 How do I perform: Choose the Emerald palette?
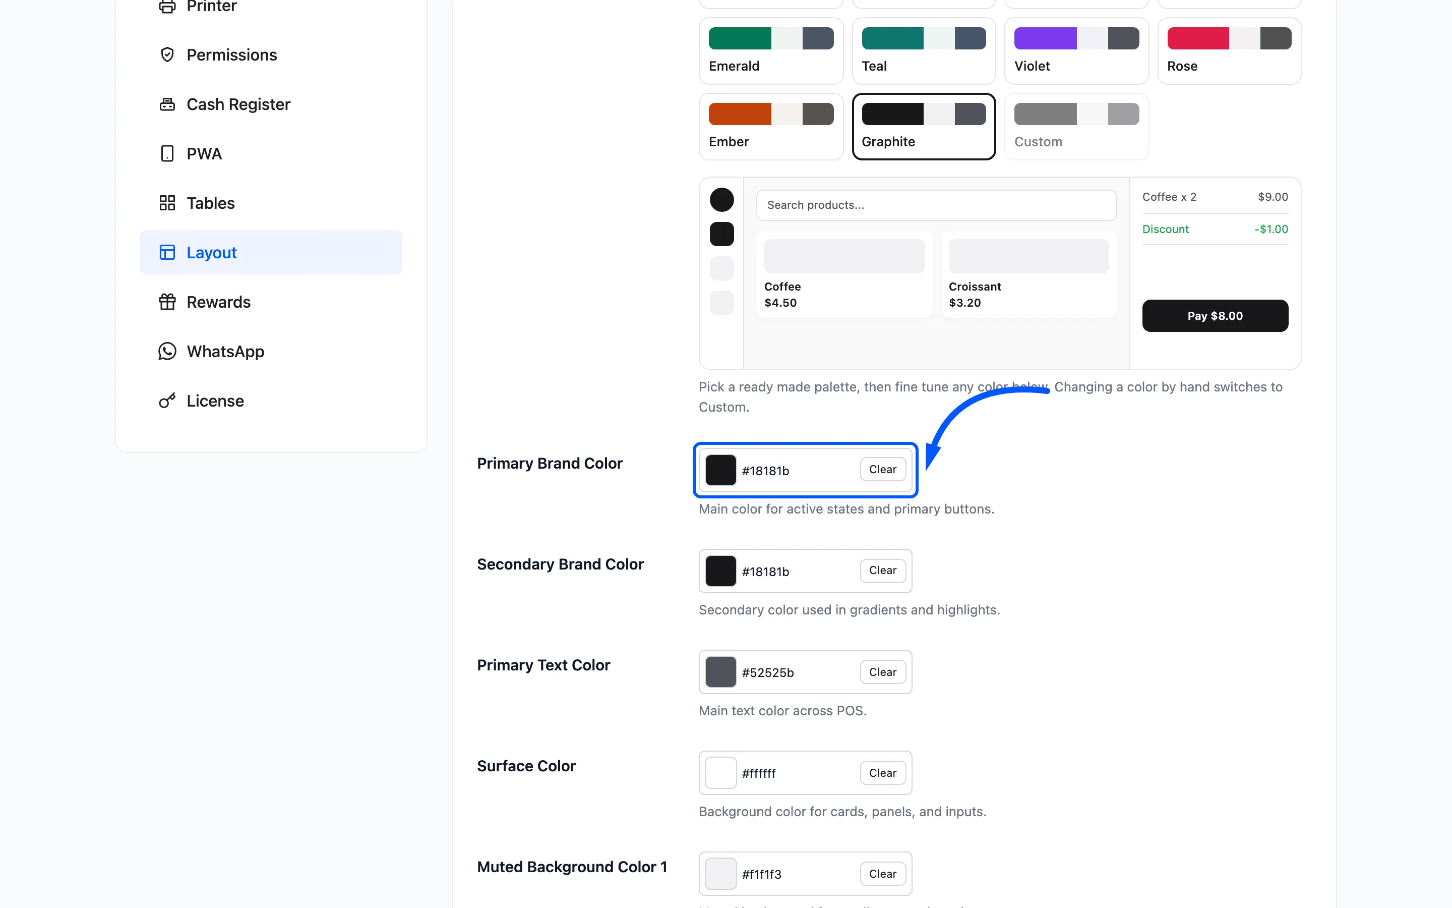point(771,51)
